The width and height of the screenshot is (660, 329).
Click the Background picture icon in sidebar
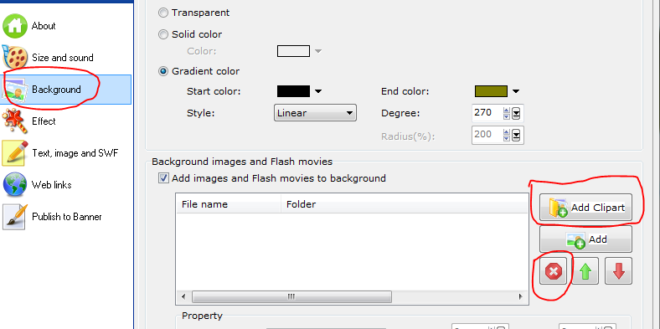coord(15,90)
